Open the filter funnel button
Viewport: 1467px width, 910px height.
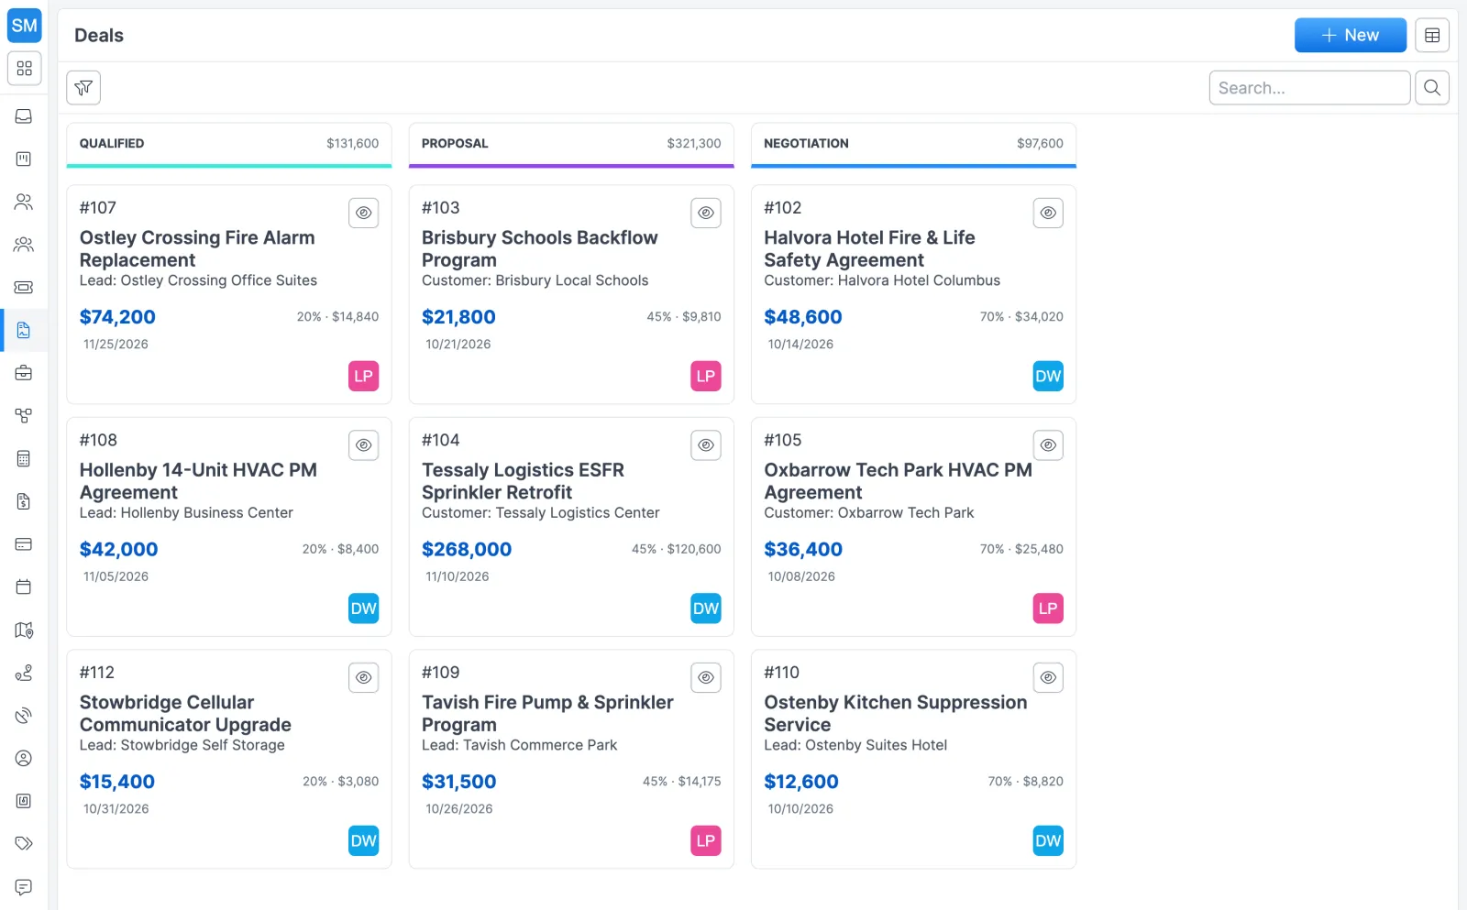pos(83,88)
